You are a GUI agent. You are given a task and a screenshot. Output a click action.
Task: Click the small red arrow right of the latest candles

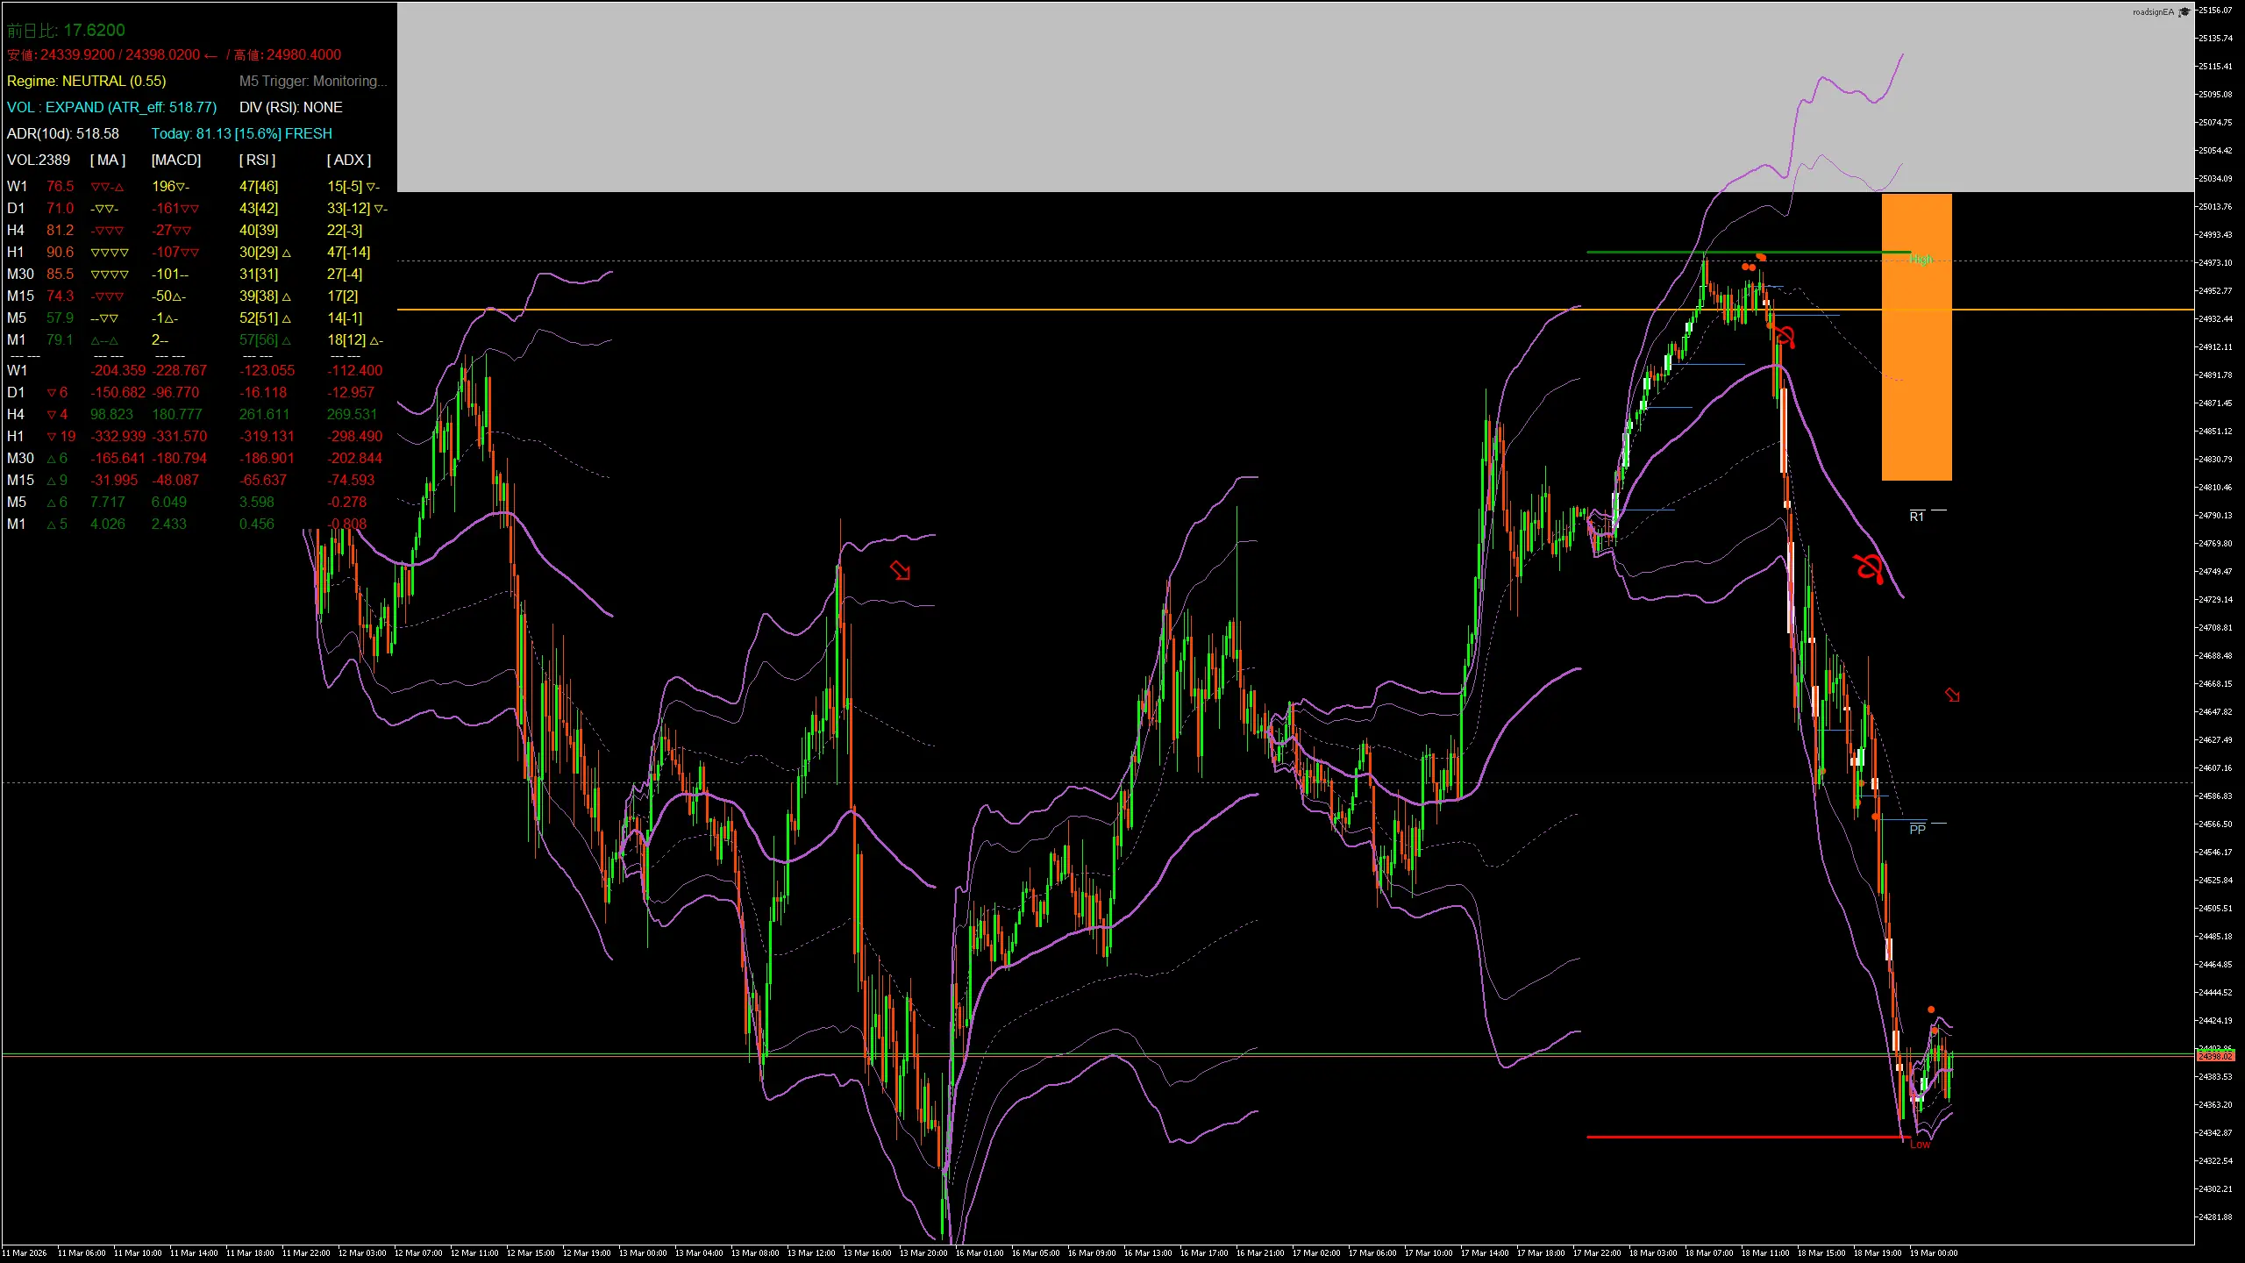(1952, 696)
